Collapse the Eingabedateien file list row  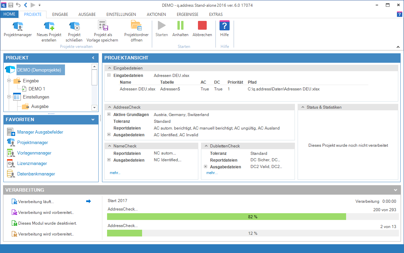pos(109,76)
